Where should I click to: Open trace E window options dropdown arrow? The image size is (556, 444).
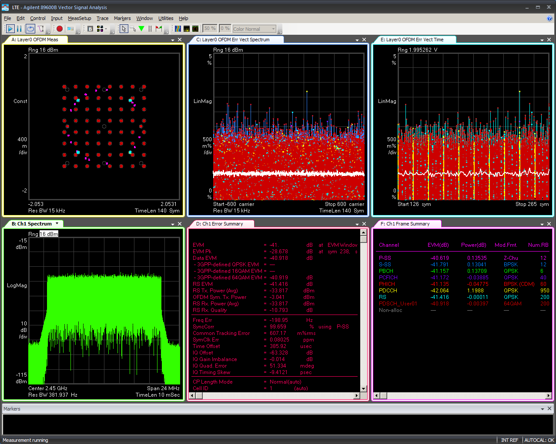click(542, 40)
